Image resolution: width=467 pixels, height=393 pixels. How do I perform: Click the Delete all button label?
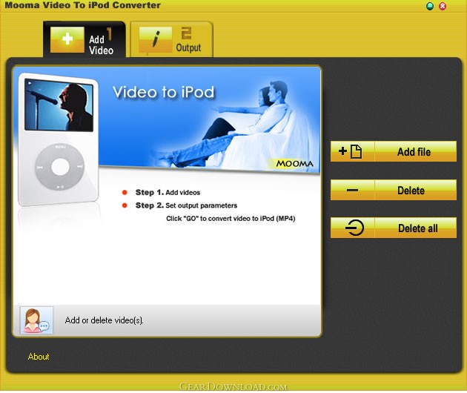coord(418,228)
